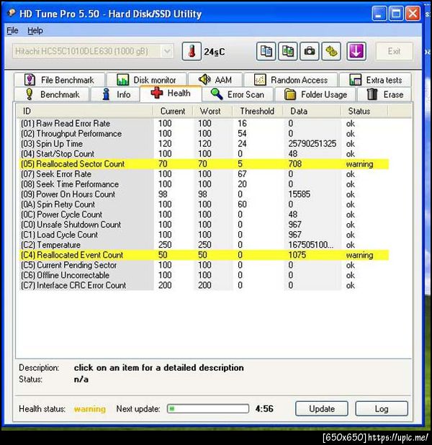The height and width of the screenshot is (445, 432).
Task: Select the (02) Throughput Performance row
Action: pos(204,134)
